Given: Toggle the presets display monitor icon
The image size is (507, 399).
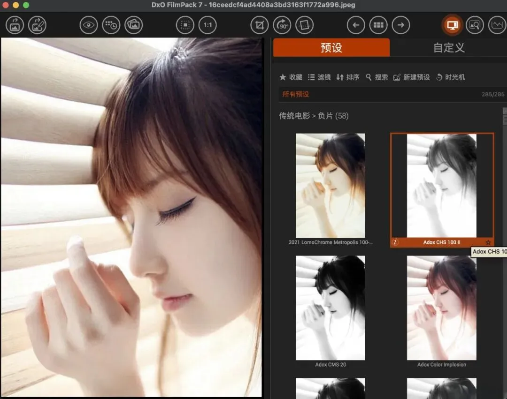Looking at the screenshot, I should click(452, 25).
